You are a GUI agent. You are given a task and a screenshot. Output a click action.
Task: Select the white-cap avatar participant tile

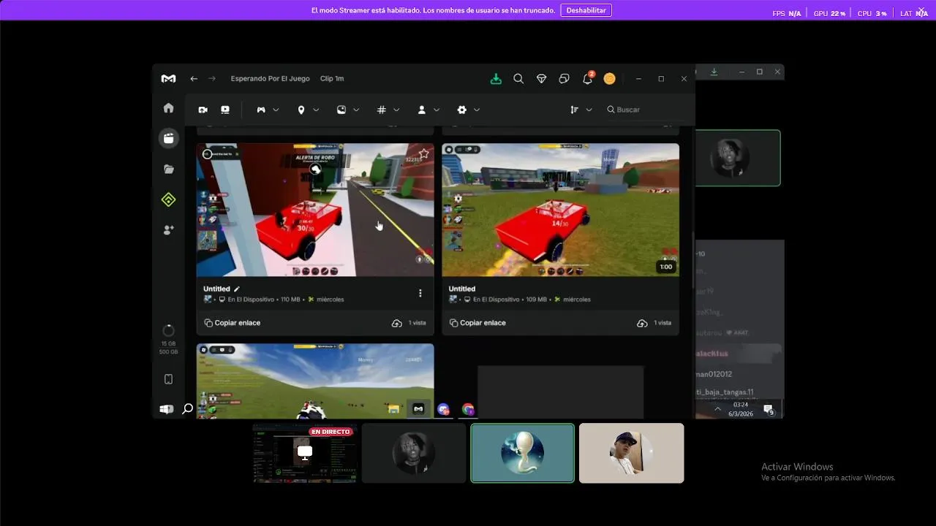632,453
